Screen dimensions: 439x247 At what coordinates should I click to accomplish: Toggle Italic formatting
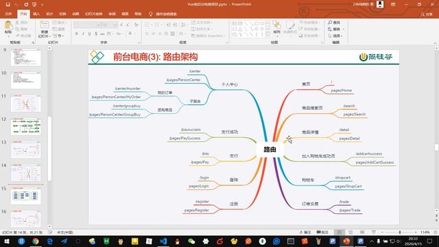tap(83, 34)
